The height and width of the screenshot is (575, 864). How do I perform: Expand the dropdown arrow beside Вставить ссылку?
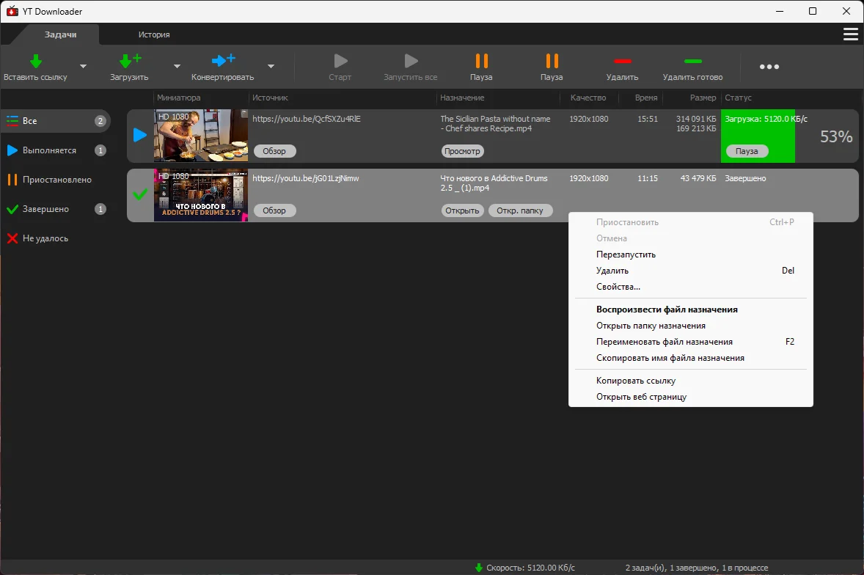[83, 66]
